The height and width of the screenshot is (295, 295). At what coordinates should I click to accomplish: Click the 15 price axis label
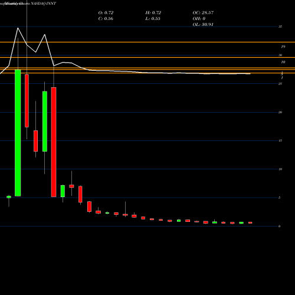(280, 140)
